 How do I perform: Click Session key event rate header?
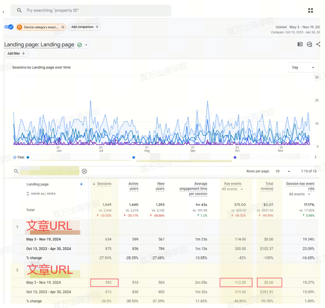click(300, 186)
